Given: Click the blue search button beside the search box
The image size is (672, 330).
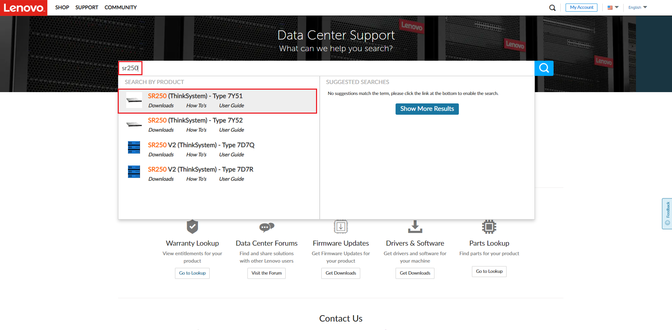Looking at the screenshot, I should point(543,68).
